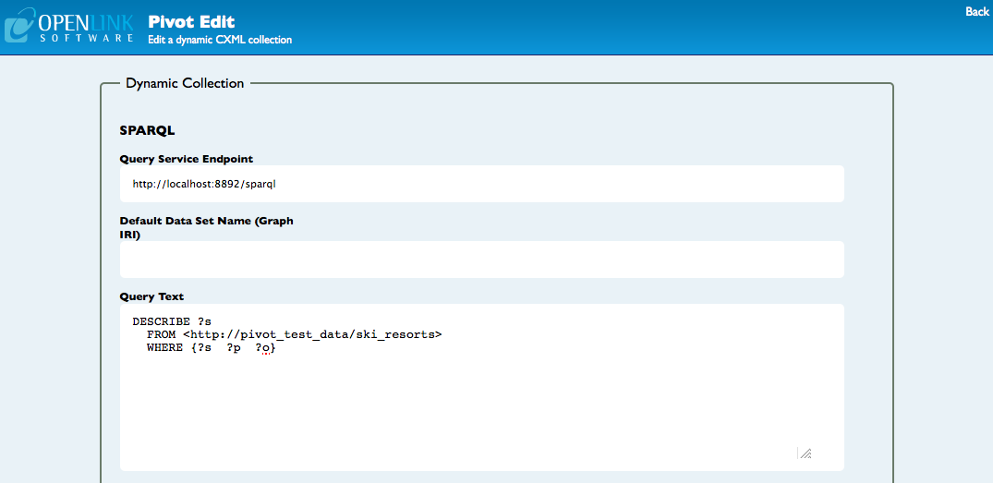Click the 'Edit a dynamic CXML collection' subtitle

(x=220, y=40)
